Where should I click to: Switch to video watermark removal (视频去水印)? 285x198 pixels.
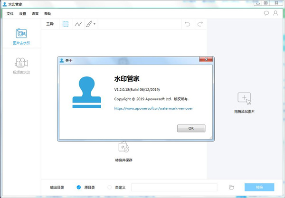tap(21, 66)
